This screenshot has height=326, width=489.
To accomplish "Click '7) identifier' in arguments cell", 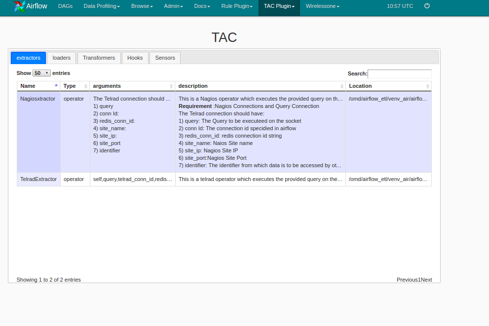I will 107,150.
